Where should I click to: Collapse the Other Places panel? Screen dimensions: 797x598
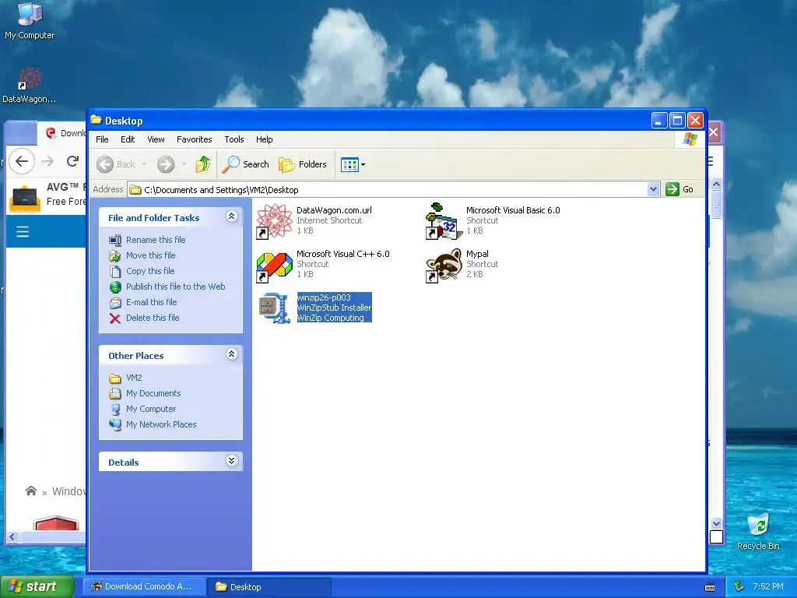(231, 354)
